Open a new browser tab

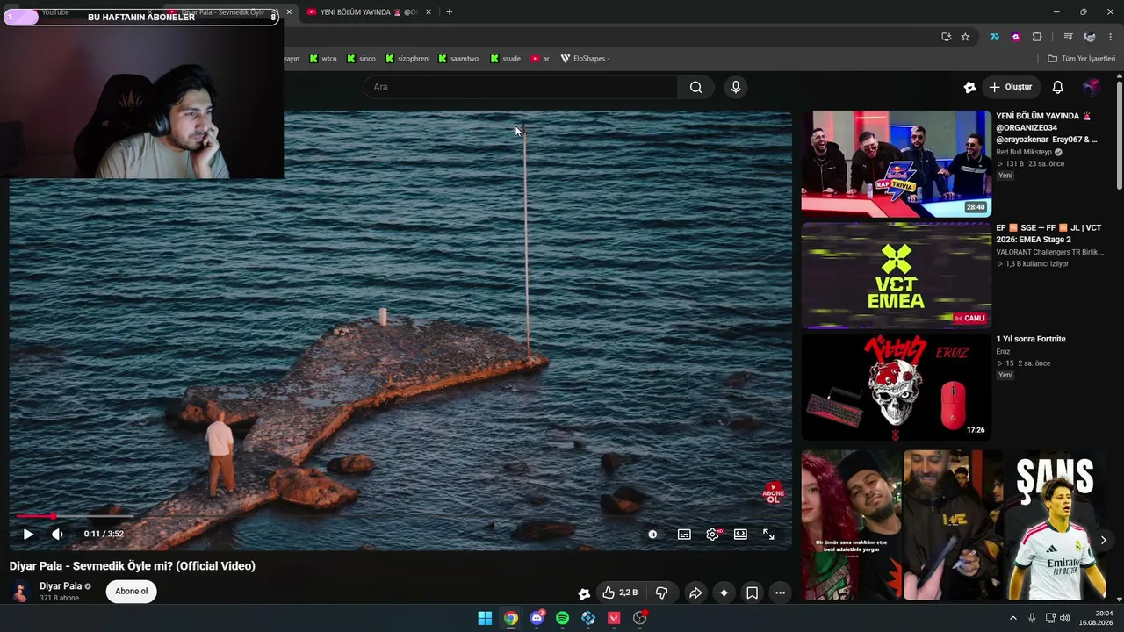click(x=450, y=12)
